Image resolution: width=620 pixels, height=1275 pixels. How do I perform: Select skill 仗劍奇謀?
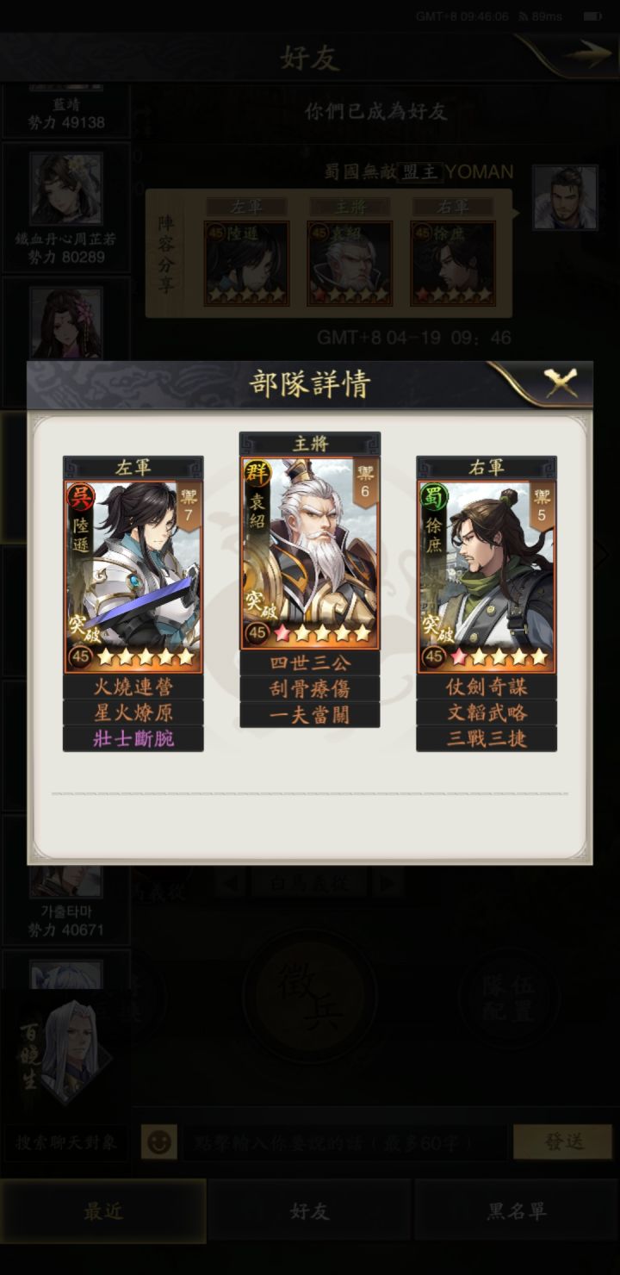point(487,687)
